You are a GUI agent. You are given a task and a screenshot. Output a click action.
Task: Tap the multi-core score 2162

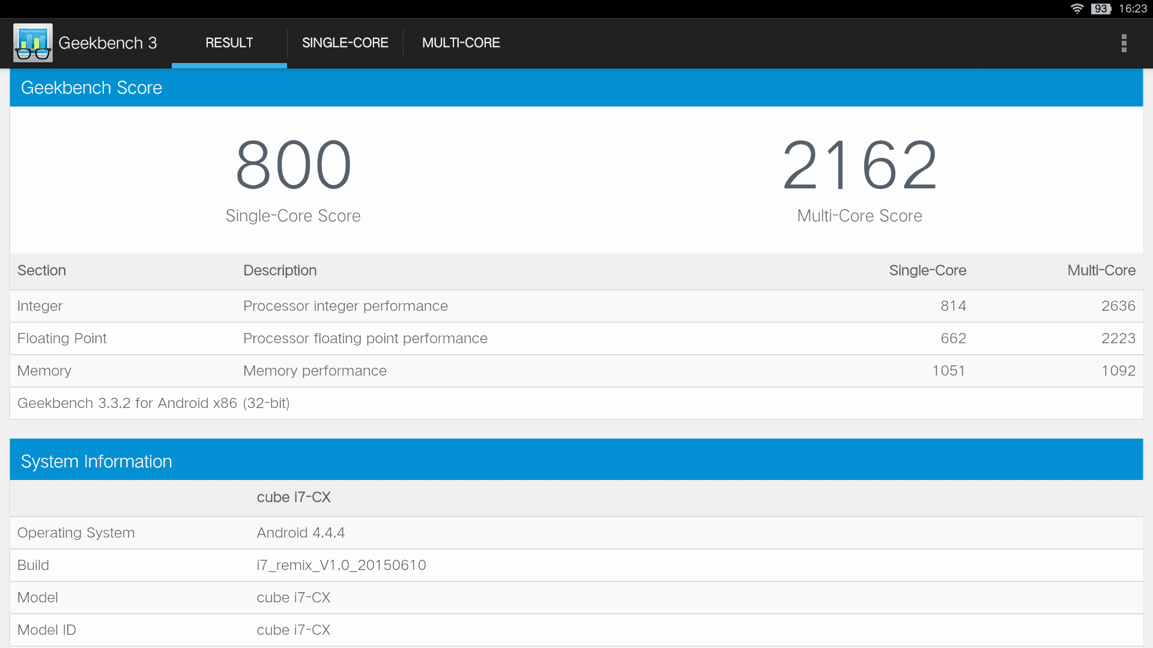[859, 165]
